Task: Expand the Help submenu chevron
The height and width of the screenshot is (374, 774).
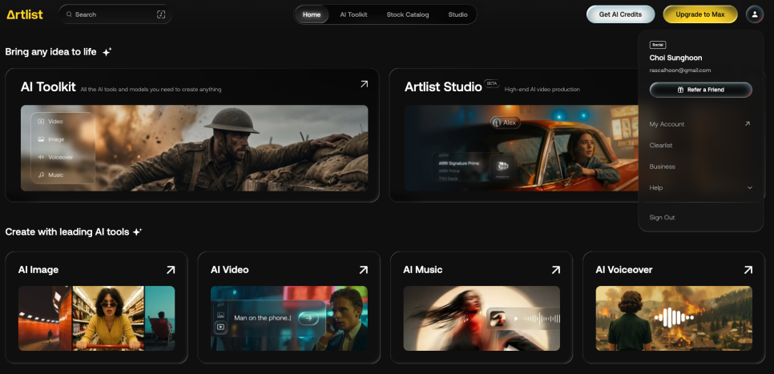Action: coord(750,187)
